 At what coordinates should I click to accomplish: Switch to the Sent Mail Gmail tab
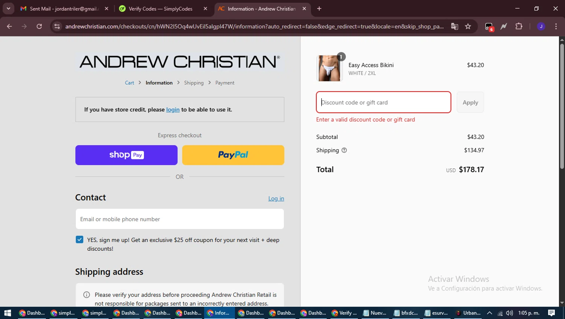[x=64, y=9]
